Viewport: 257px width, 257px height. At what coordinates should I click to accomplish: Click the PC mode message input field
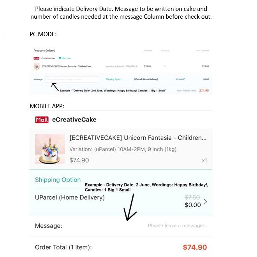(x=72, y=79)
